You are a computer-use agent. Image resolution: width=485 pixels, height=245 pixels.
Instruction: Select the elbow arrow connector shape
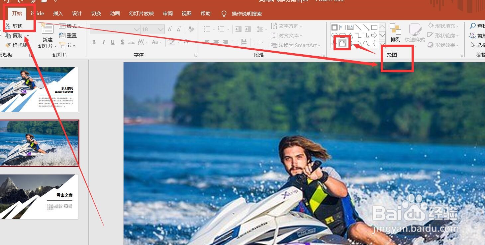pos(366,35)
